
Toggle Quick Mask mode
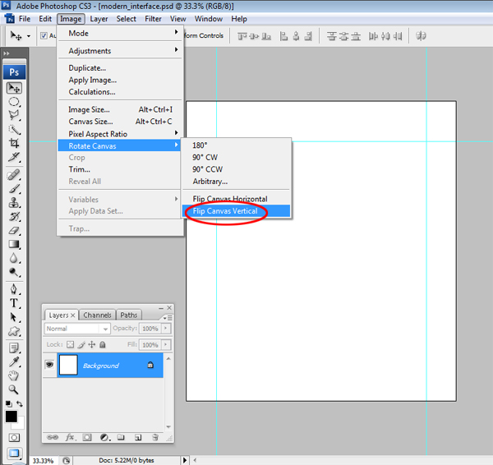[14, 437]
